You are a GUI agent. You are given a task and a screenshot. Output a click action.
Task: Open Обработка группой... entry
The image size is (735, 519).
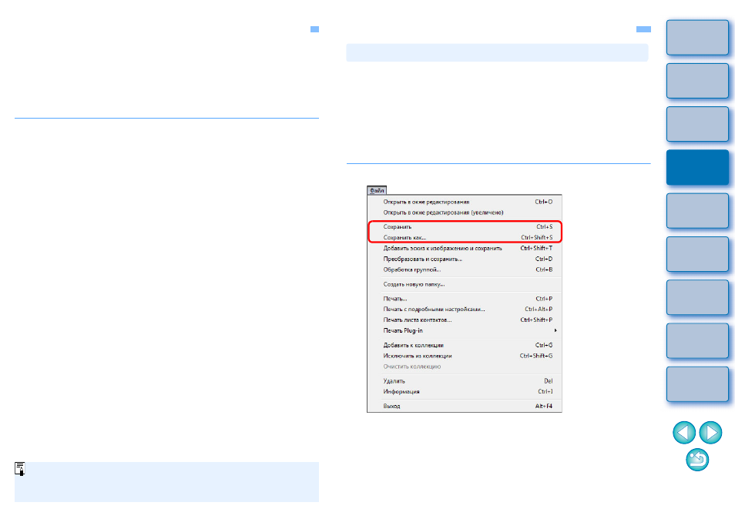pyautogui.click(x=464, y=270)
